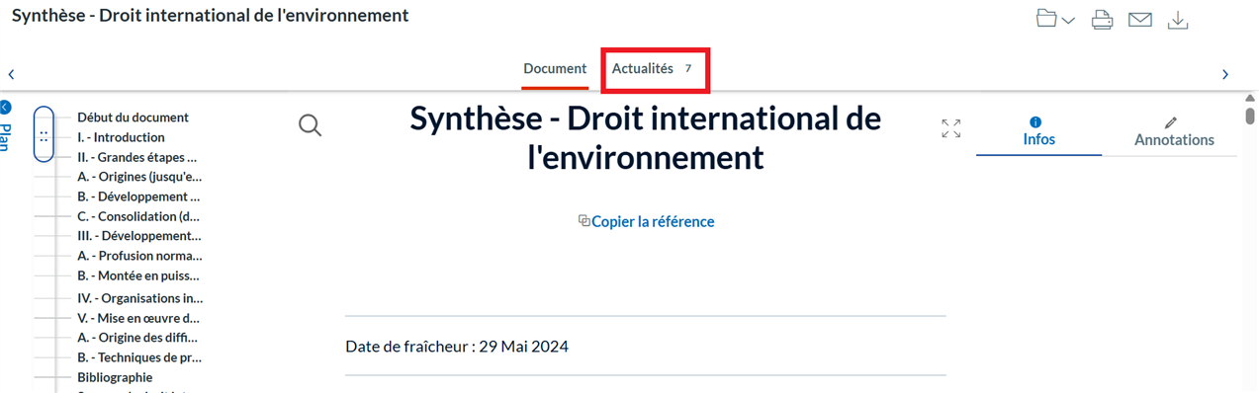Expand the folder dropdown chevron
The height and width of the screenshot is (393, 1259).
[x=1068, y=21]
